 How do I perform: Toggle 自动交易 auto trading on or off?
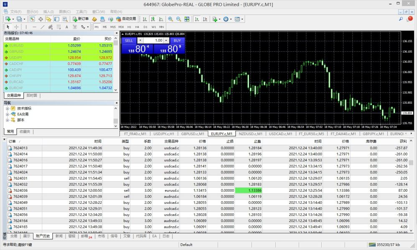click(x=126, y=19)
